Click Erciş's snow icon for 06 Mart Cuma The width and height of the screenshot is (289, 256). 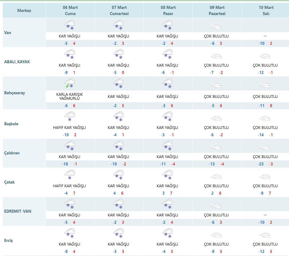pyautogui.click(x=70, y=233)
